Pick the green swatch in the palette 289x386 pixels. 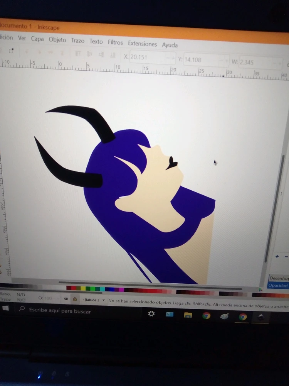[92, 288]
